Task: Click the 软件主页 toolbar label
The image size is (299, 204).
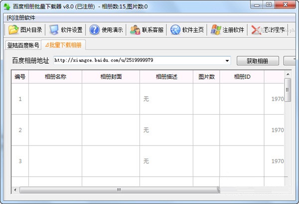Action: 193,30
